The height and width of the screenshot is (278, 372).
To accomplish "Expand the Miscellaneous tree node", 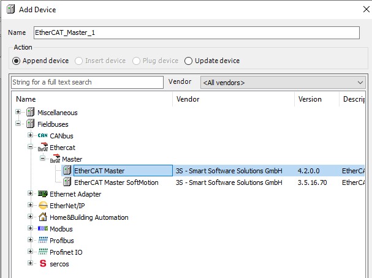I will 18,113.
